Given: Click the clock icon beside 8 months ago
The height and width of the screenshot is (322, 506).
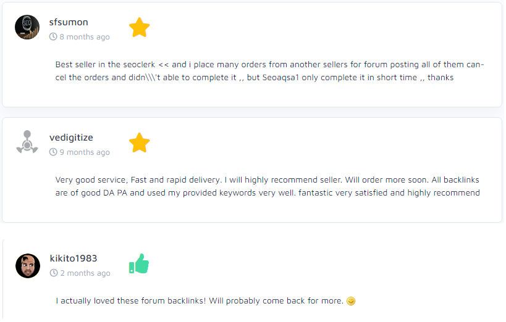Looking at the screenshot, I should pos(53,37).
